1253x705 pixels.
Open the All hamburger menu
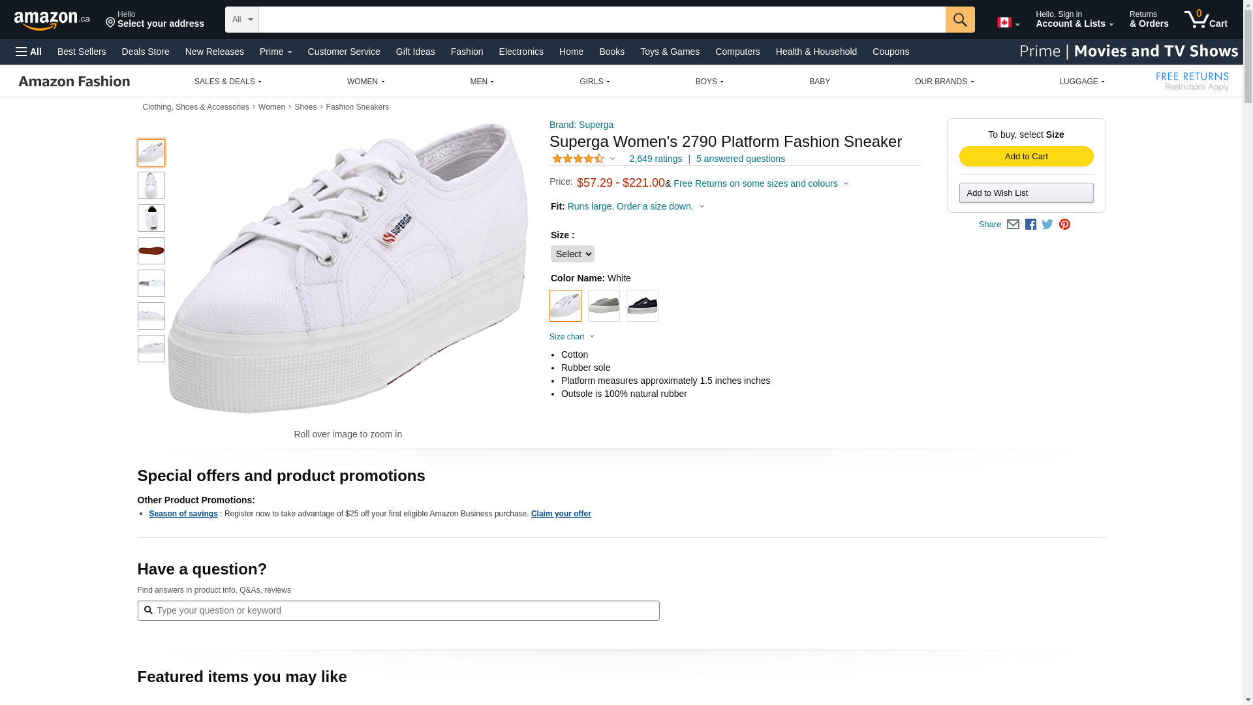[x=29, y=52]
